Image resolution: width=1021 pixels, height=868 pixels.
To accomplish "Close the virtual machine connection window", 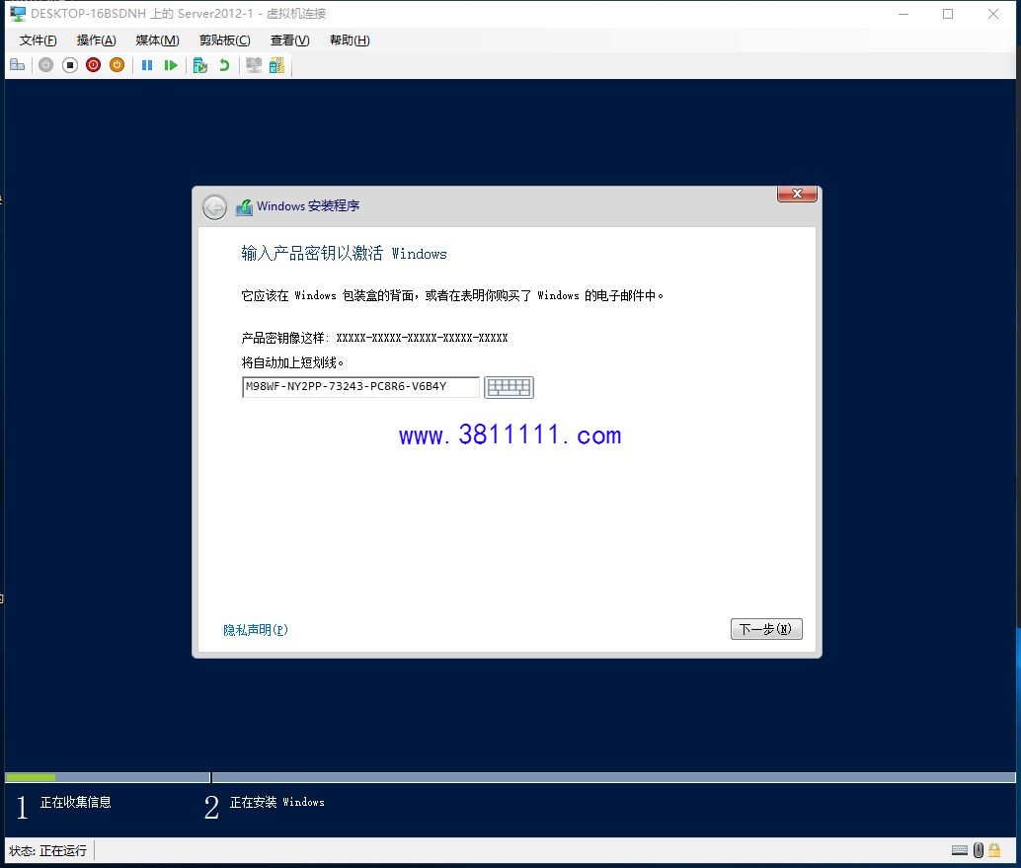I will 993,14.
